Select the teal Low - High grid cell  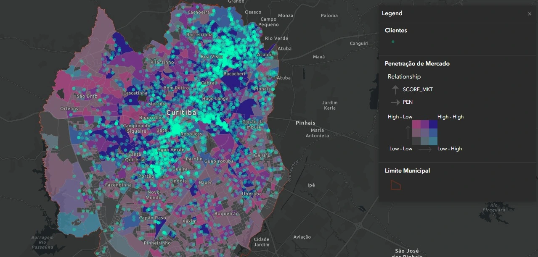point(433,141)
